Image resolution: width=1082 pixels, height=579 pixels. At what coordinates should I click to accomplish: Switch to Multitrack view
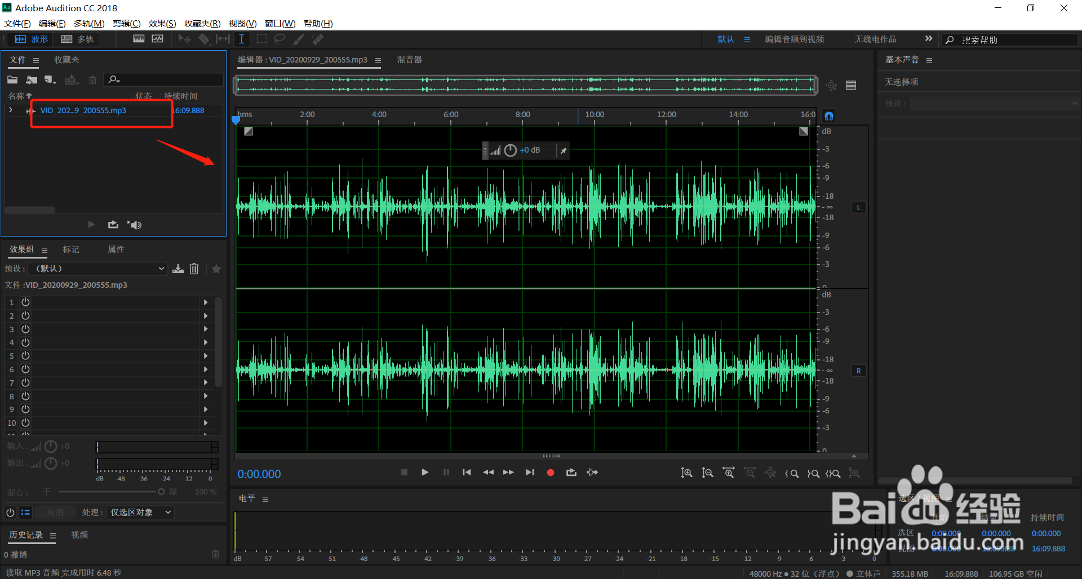[77, 39]
